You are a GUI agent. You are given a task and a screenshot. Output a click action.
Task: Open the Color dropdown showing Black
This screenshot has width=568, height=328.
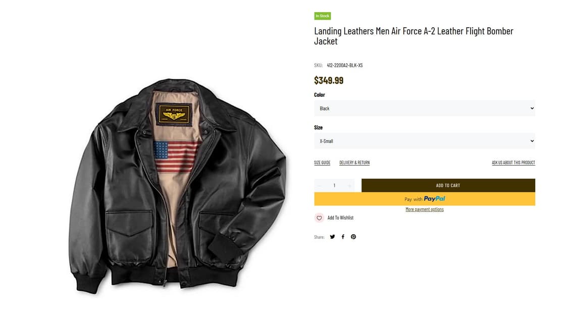(x=424, y=108)
